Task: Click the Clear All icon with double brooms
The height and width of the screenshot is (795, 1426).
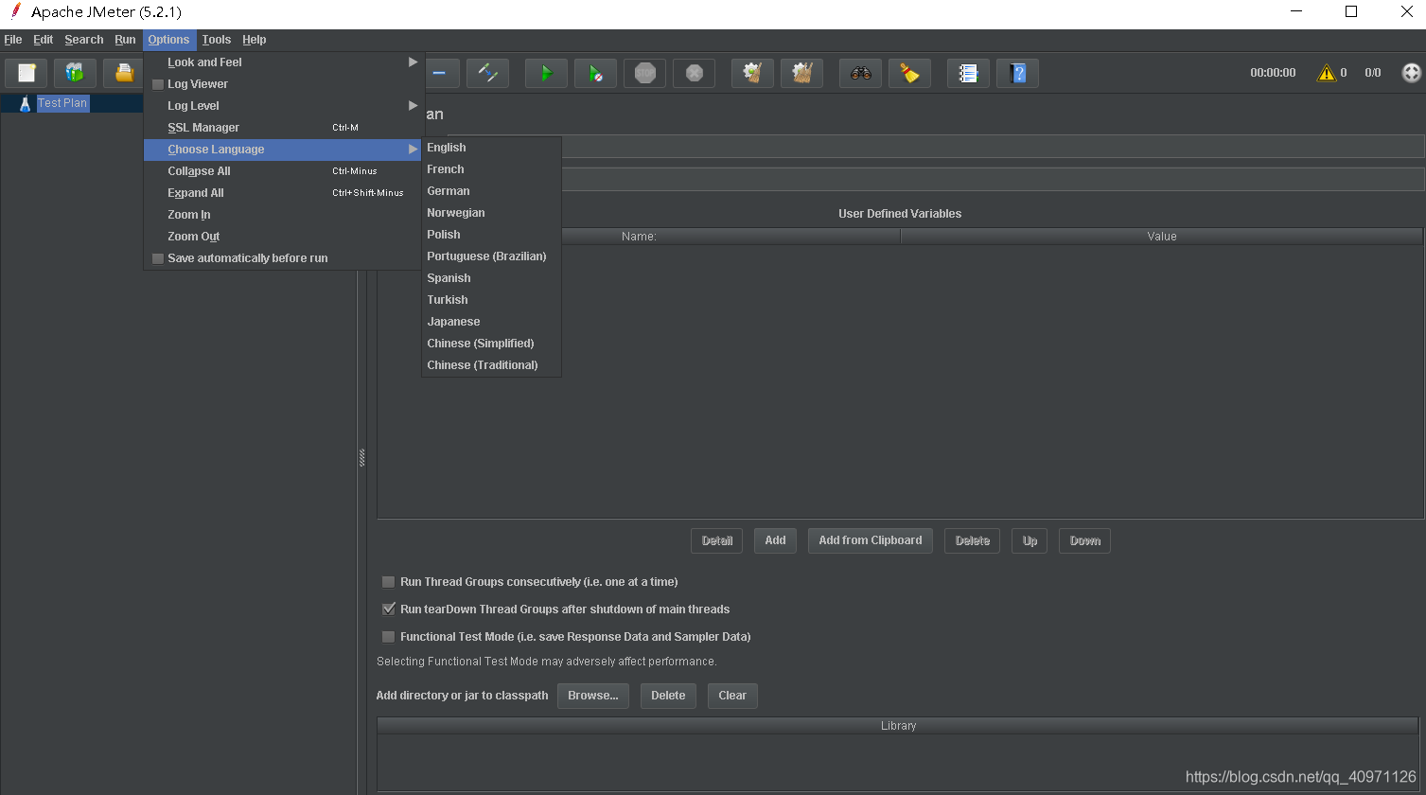Action: 801,73
